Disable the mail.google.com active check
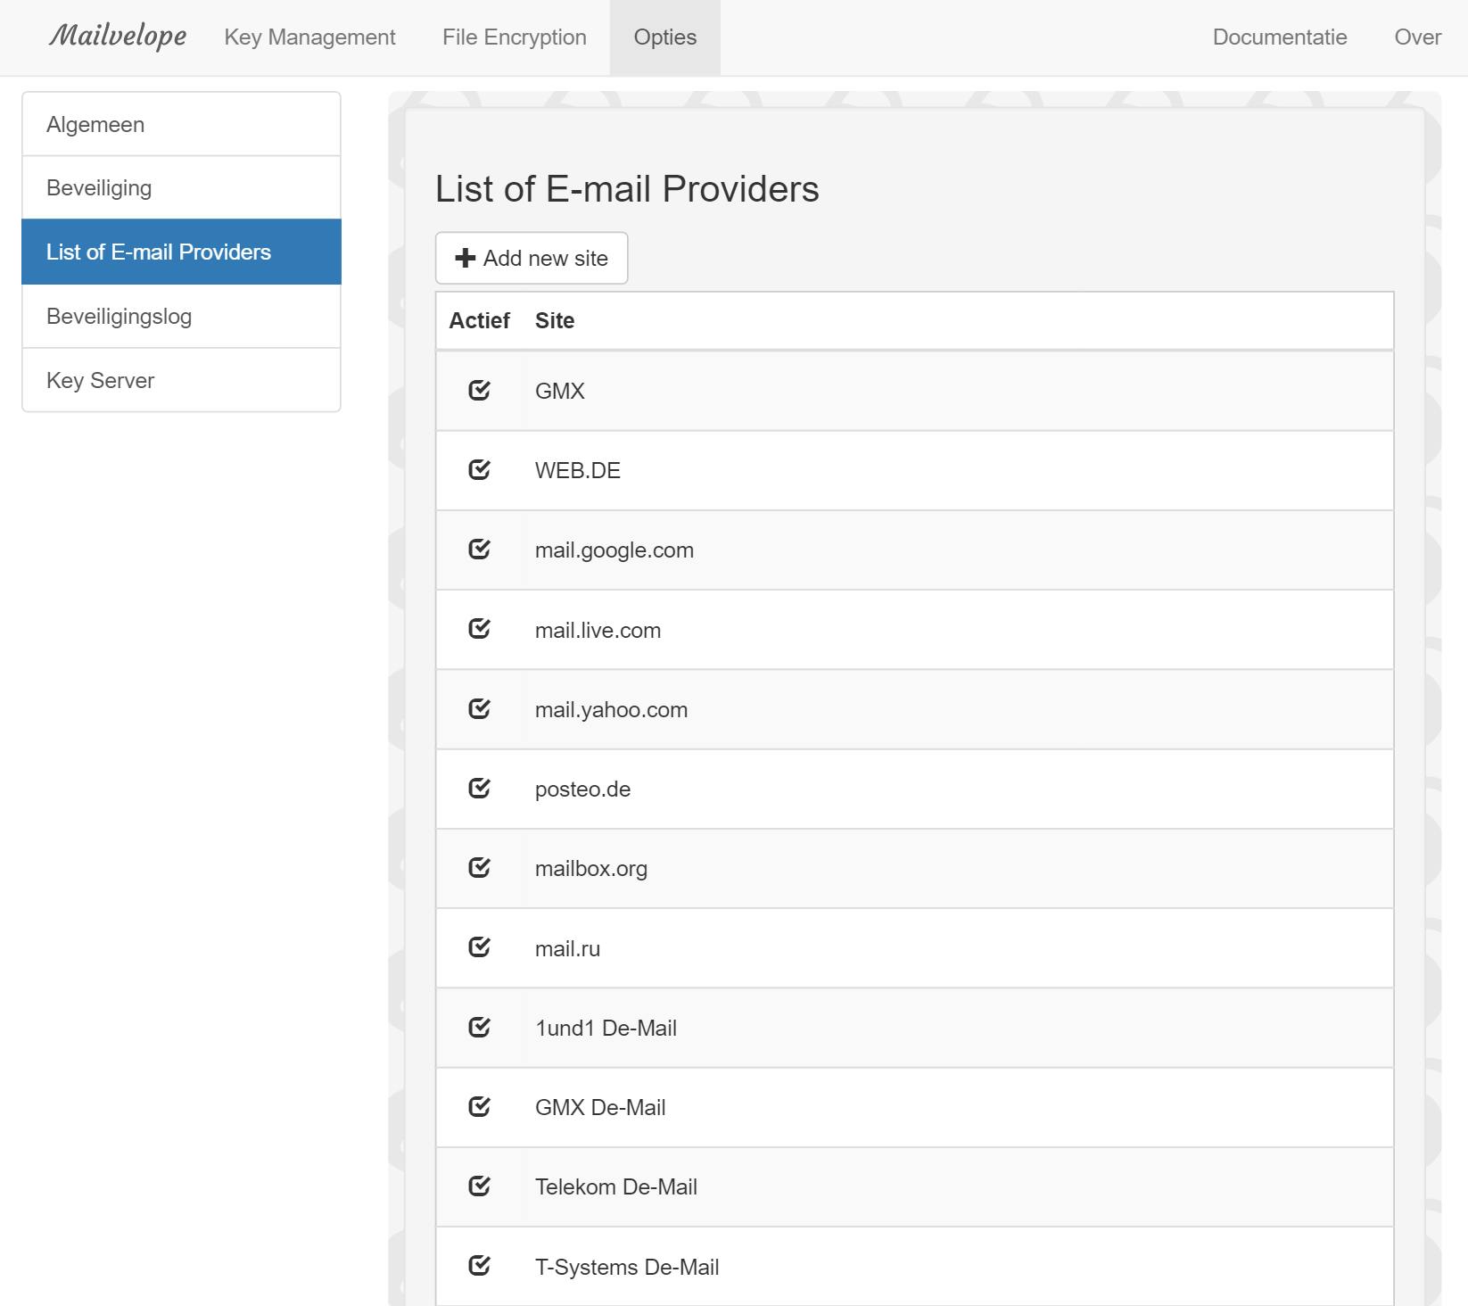The image size is (1468, 1306). tap(479, 550)
